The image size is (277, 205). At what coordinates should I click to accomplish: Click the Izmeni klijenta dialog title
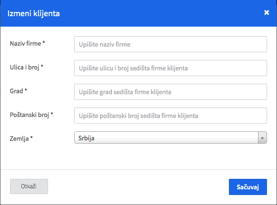pyautogui.click(x=34, y=13)
